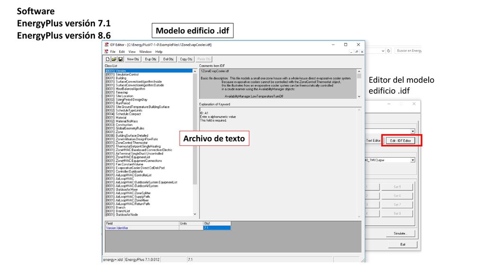Click the Class List scrollbar thumb
This screenshot has width=484, height=272.
pyautogui.click(x=195, y=129)
